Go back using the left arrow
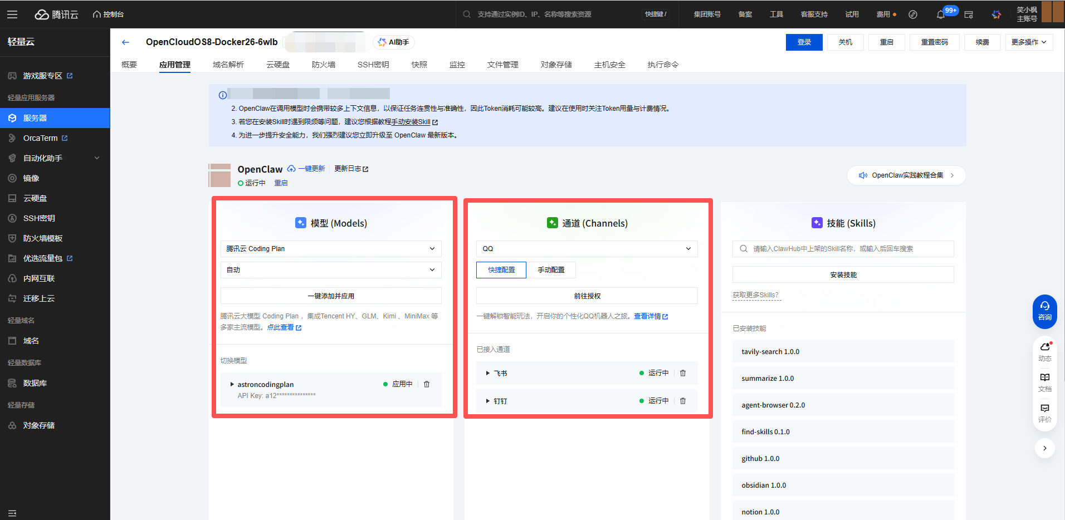1065x520 pixels. pyautogui.click(x=125, y=42)
